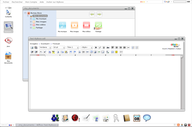This screenshot has width=192, height=127.
Task: Apply superscript formatting
Action: point(45,52)
